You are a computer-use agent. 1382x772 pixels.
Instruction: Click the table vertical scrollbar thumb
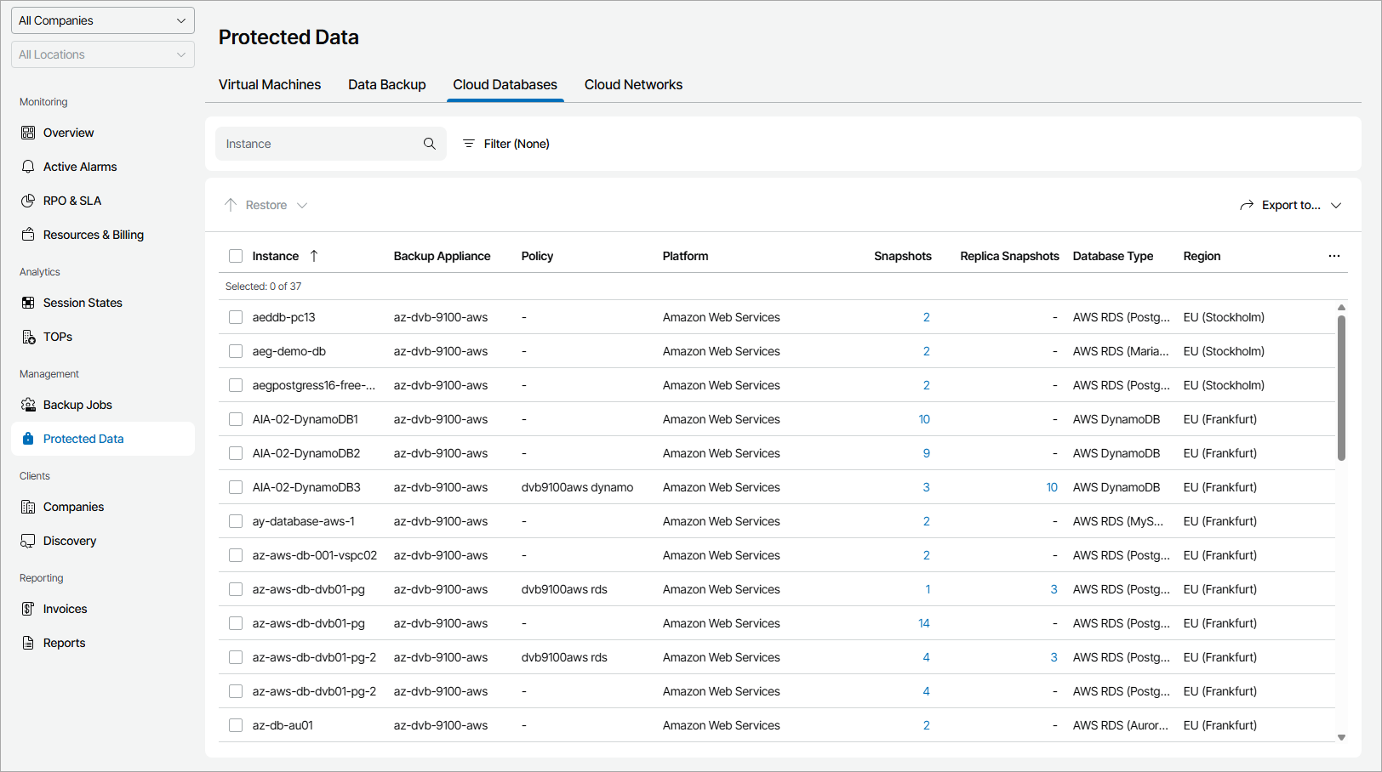(1341, 387)
